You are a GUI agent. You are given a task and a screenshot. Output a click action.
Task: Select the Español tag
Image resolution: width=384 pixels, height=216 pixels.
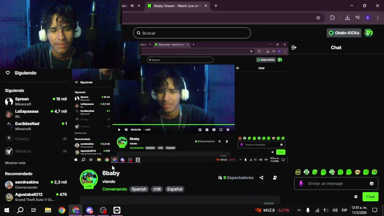175,189
